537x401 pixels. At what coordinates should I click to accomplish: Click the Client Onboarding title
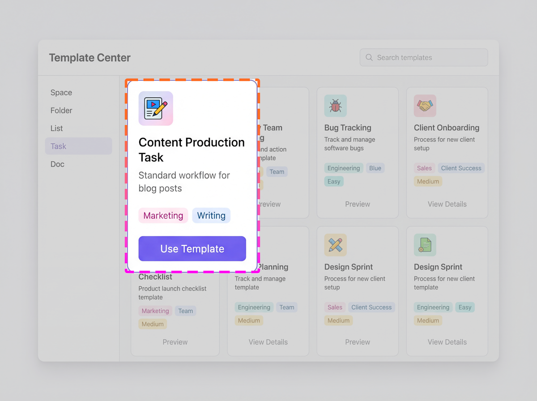click(x=447, y=128)
